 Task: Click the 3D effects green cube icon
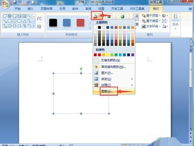tap(122, 16)
